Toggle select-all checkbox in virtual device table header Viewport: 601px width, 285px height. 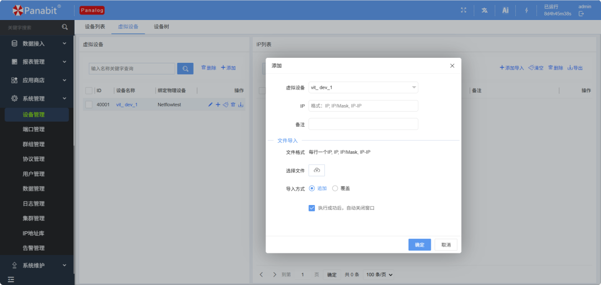click(89, 91)
